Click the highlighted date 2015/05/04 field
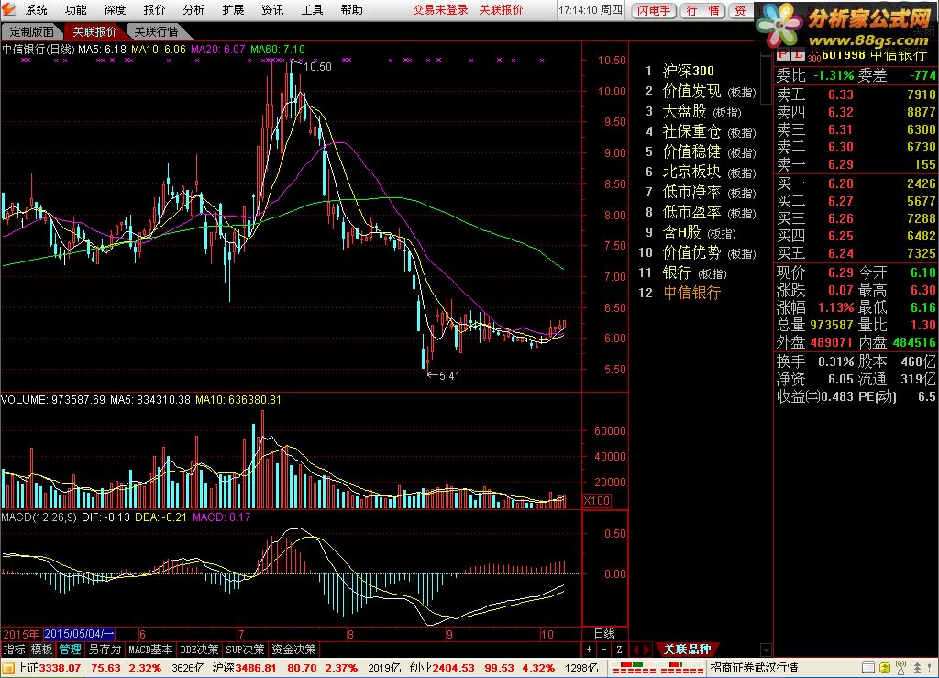This screenshot has width=939, height=678. pyautogui.click(x=79, y=634)
